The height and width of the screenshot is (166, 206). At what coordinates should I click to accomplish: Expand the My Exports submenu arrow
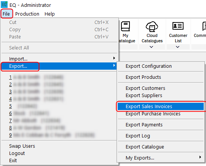pos(200,157)
